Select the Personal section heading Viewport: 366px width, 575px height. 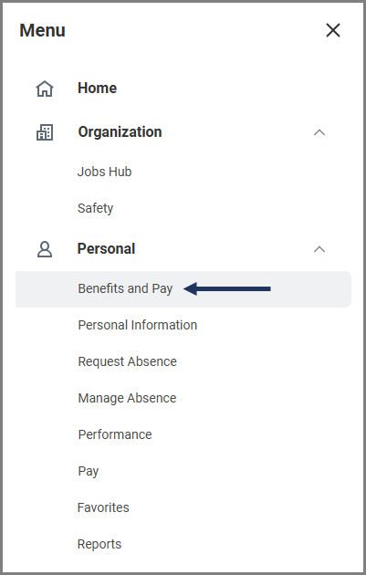pos(107,248)
